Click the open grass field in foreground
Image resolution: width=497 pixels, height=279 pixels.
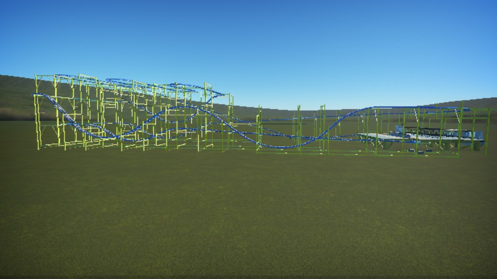tap(249, 215)
